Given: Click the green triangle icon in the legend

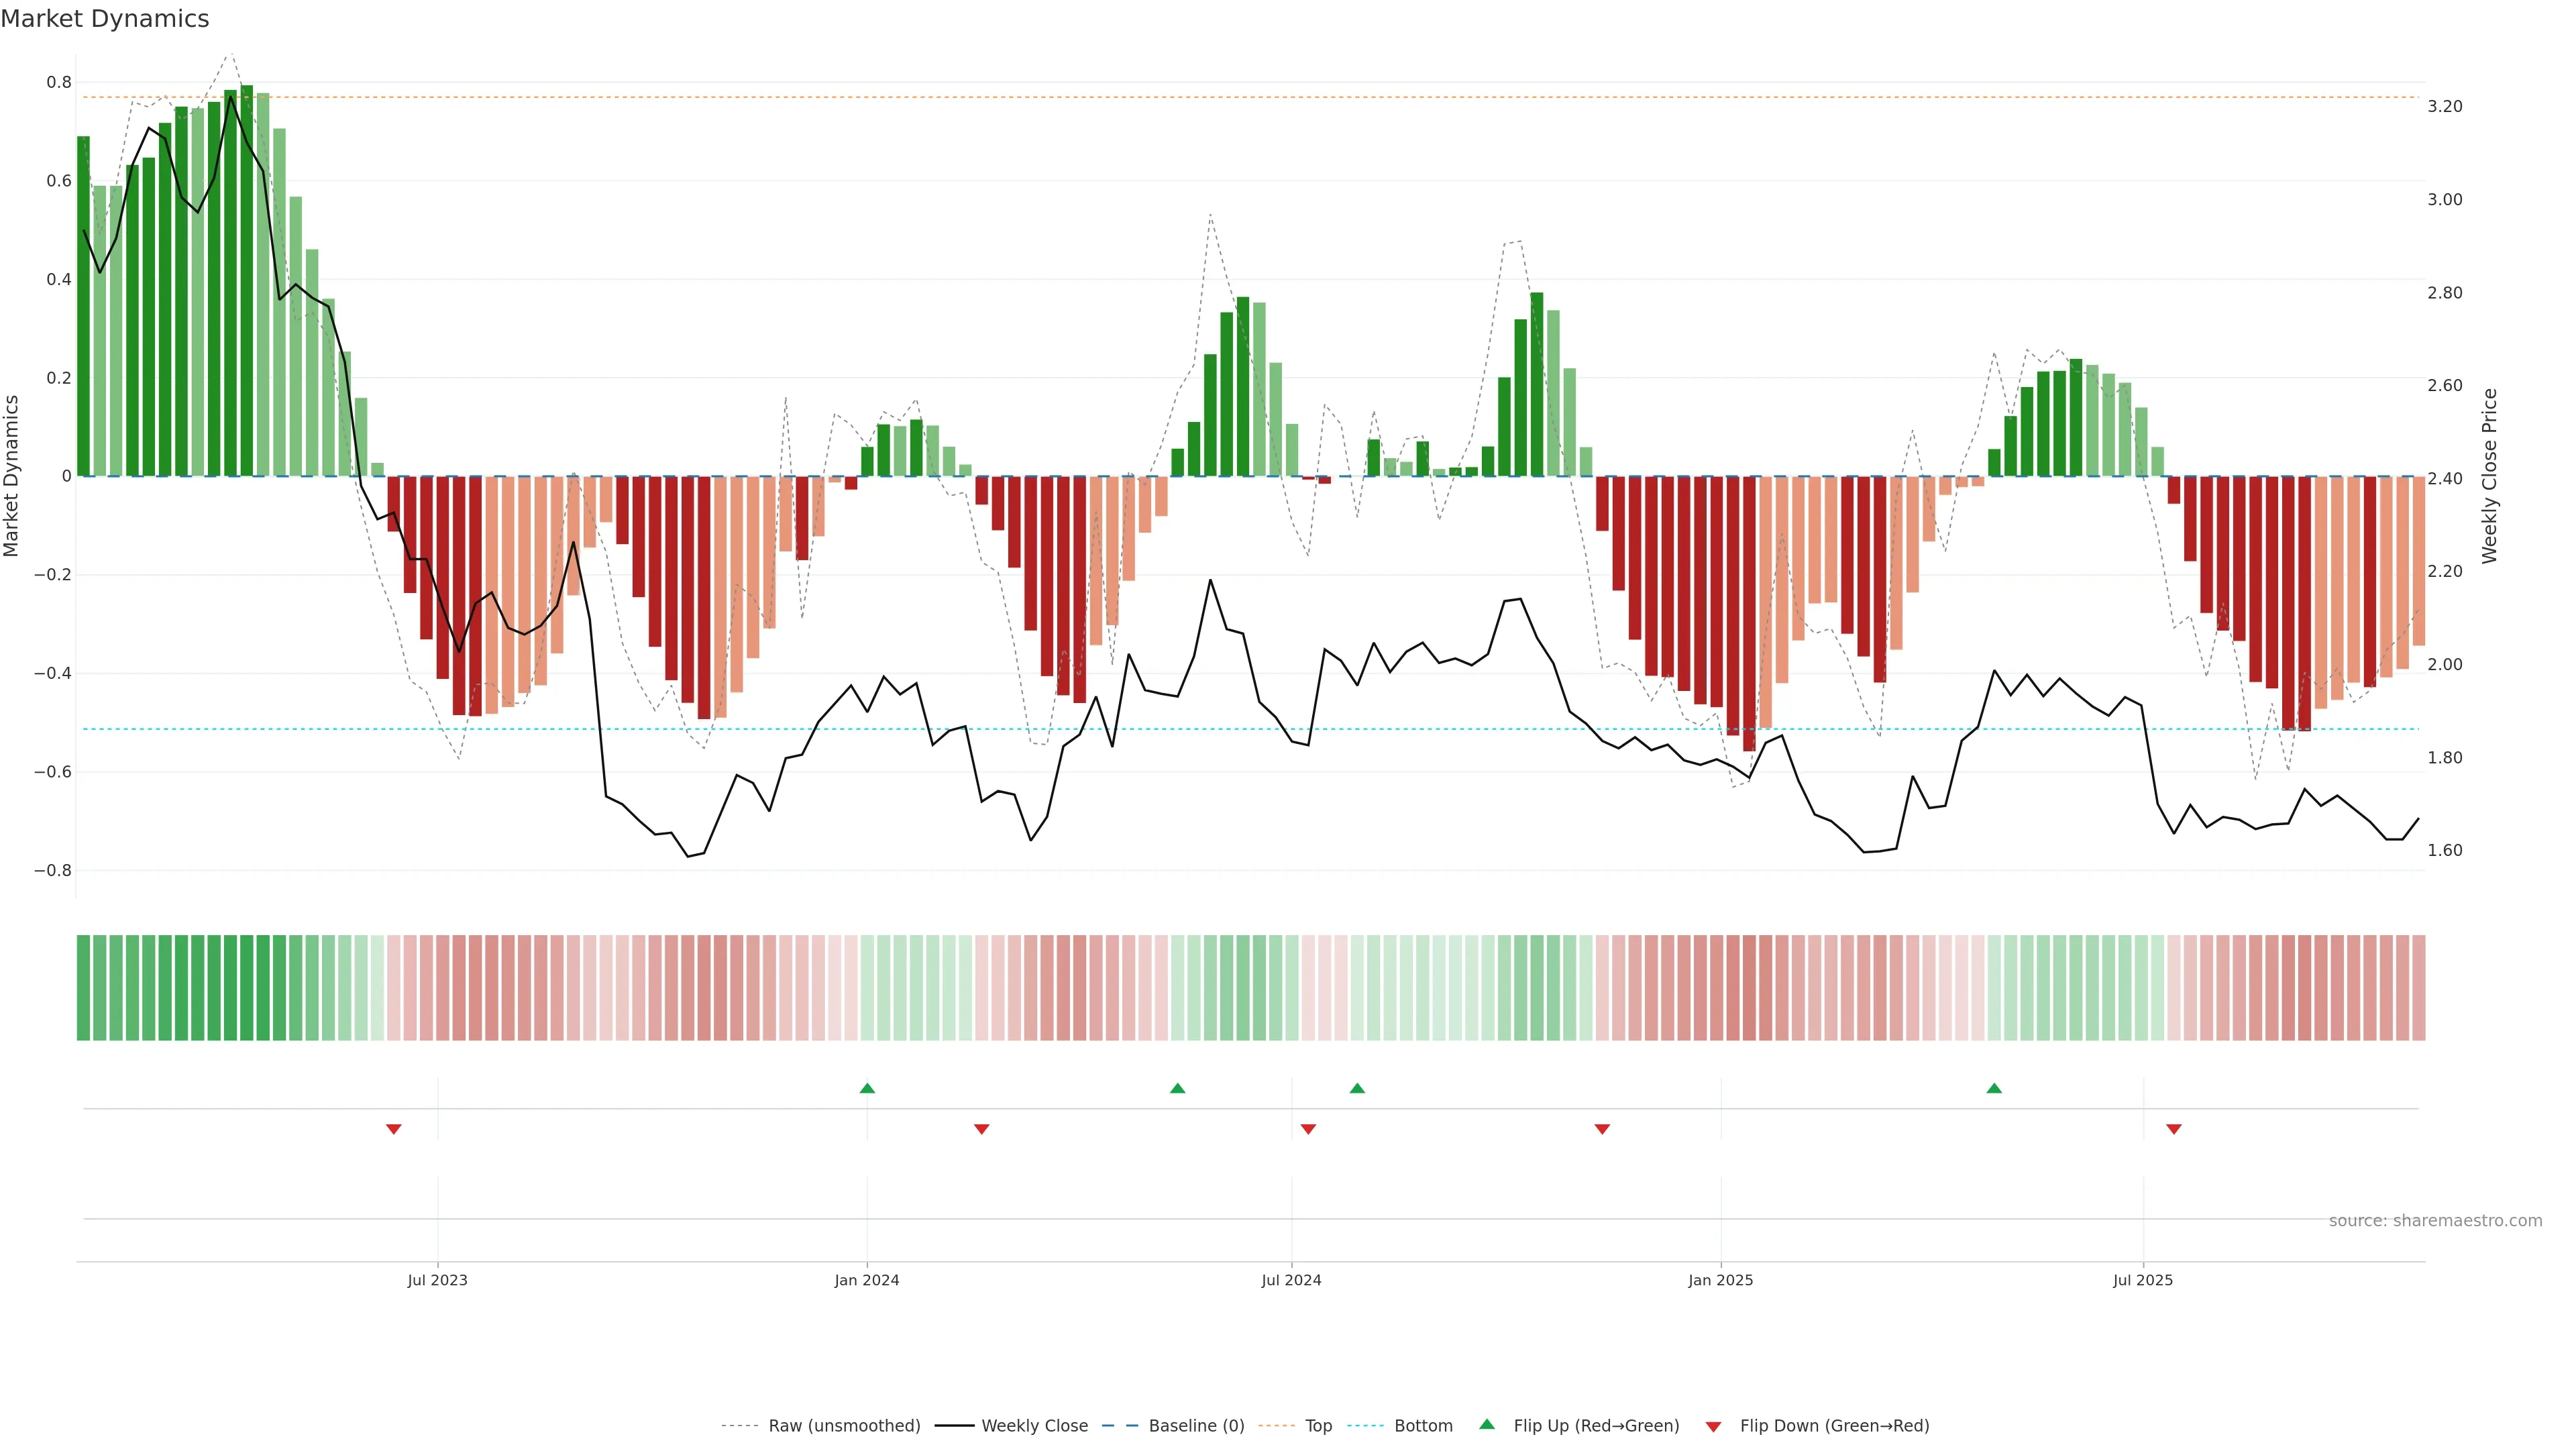Looking at the screenshot, I should pyautogui.click(x=1487, y=1424).
